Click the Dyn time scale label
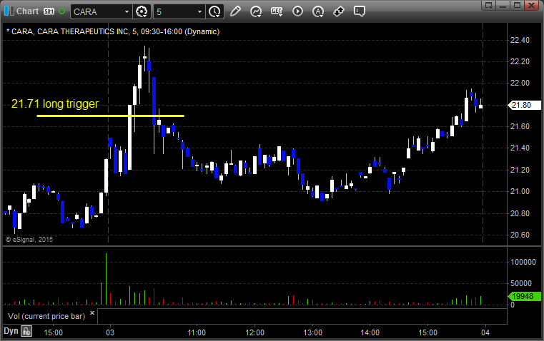This screenshot has width=544, height=341. coord(11,331)
